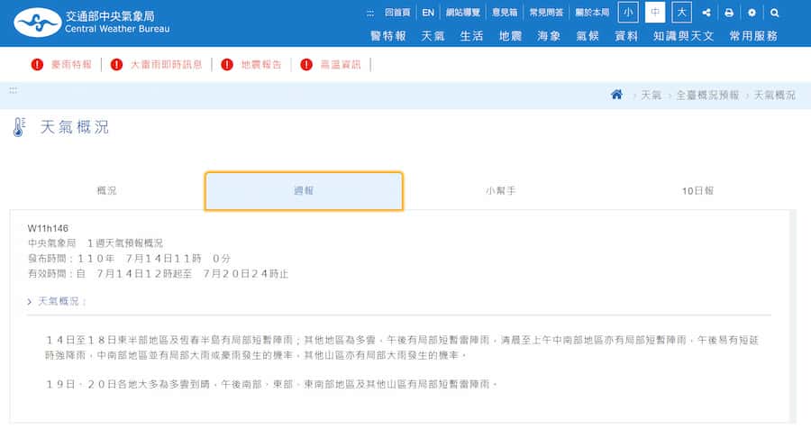Select the 小幫手 tab
The image size is (811, 439).
pos(501,190)
